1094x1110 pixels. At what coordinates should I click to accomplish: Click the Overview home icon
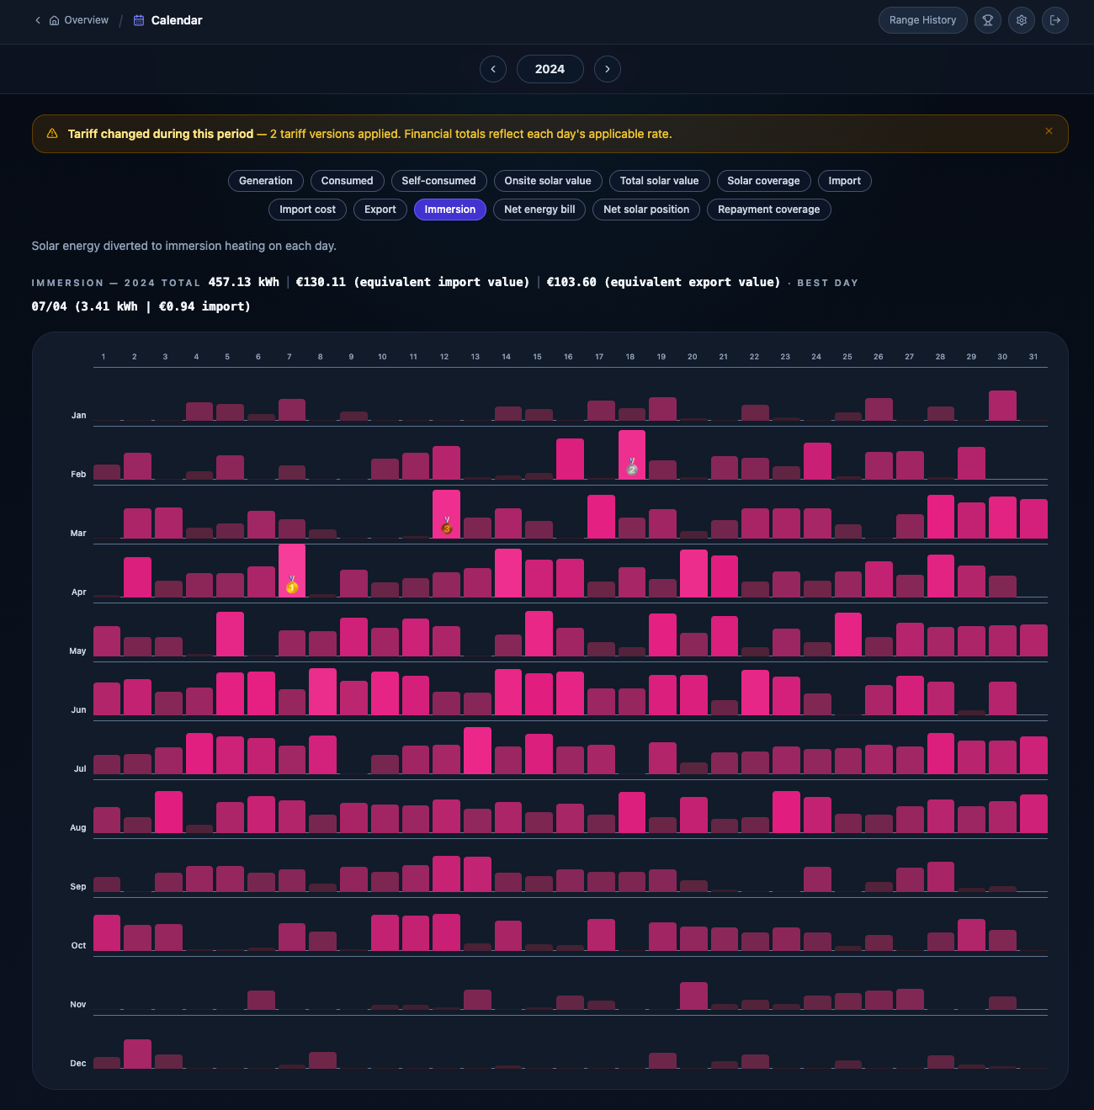(54, 20)
